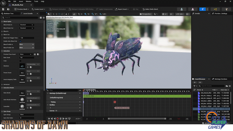The image size is (233, 131).
Task: Expand the Advanced section
Action: (2, 84)
